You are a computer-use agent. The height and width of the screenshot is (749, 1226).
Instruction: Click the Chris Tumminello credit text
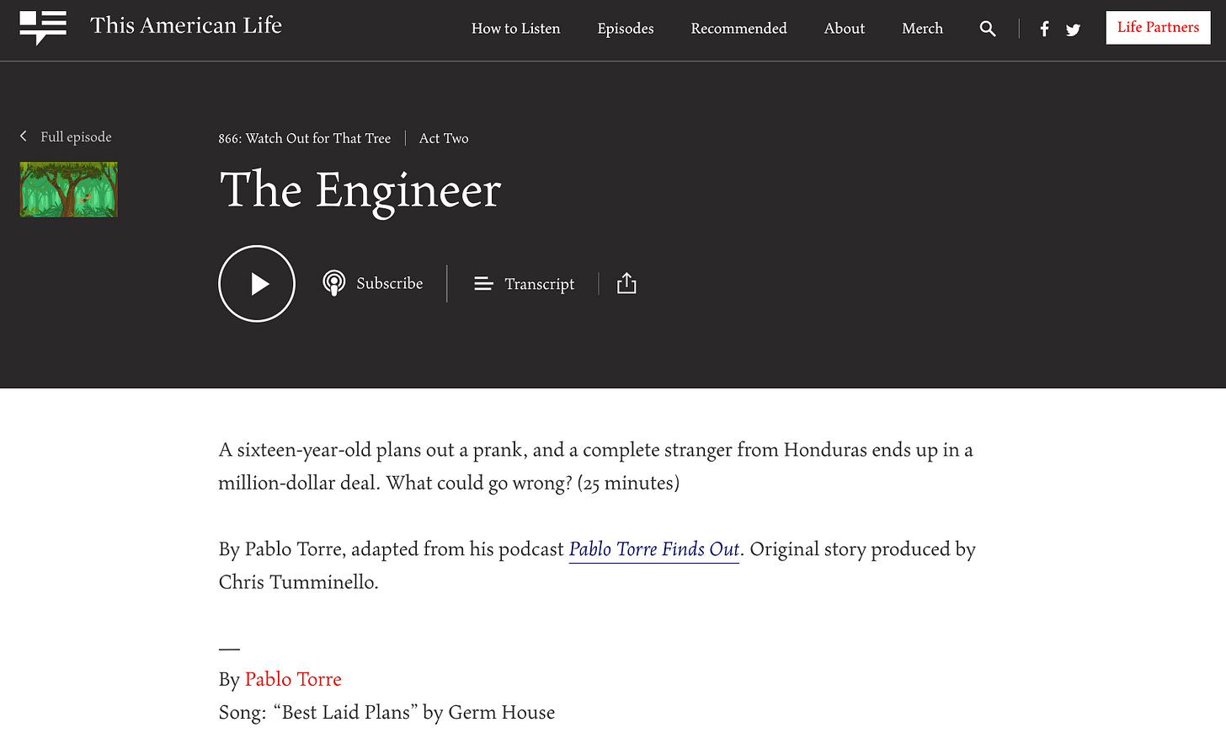tap(297, 582)
